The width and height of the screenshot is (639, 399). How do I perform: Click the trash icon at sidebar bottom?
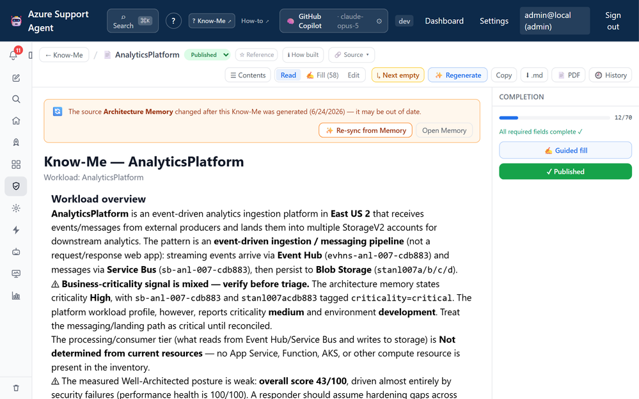(x=16, y=388)
